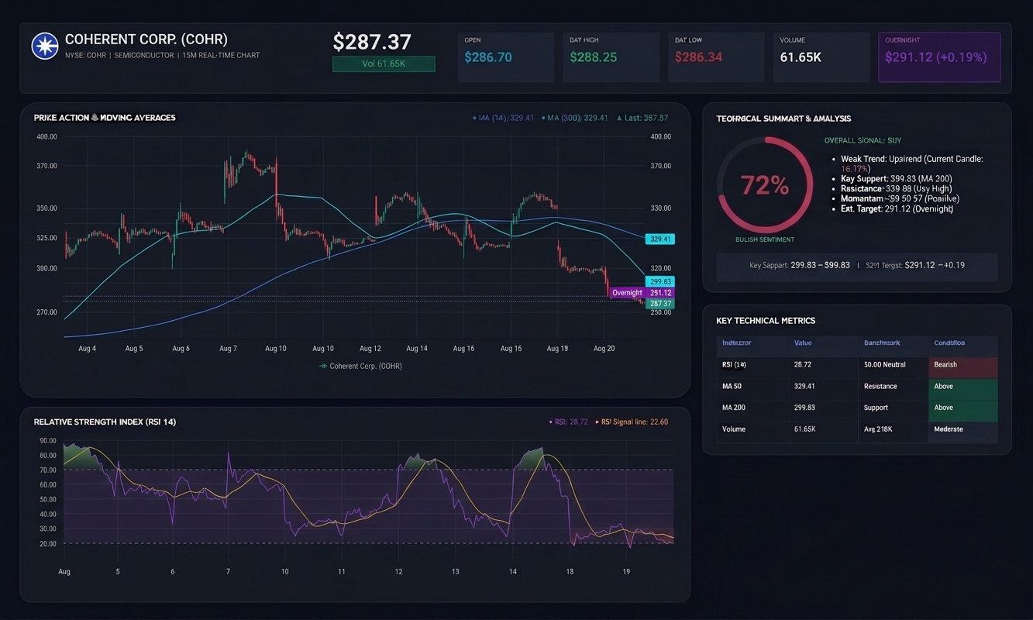Click the cyan 299.83 price tag on chart axis
The image size is (1033, 620).
(x=659, y=281)
